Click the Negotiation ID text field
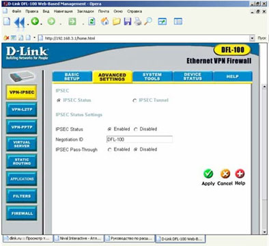The width and height of the screenshot is (269, 246). pos(139,139)
